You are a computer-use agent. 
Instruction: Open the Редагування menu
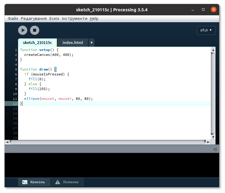tap(34, 19)
